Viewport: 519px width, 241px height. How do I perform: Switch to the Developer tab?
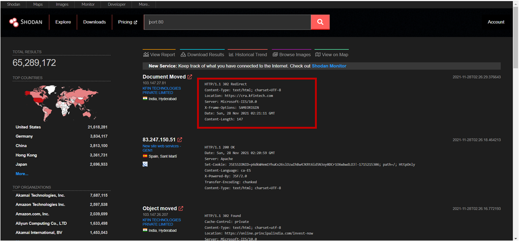(117, 5)
